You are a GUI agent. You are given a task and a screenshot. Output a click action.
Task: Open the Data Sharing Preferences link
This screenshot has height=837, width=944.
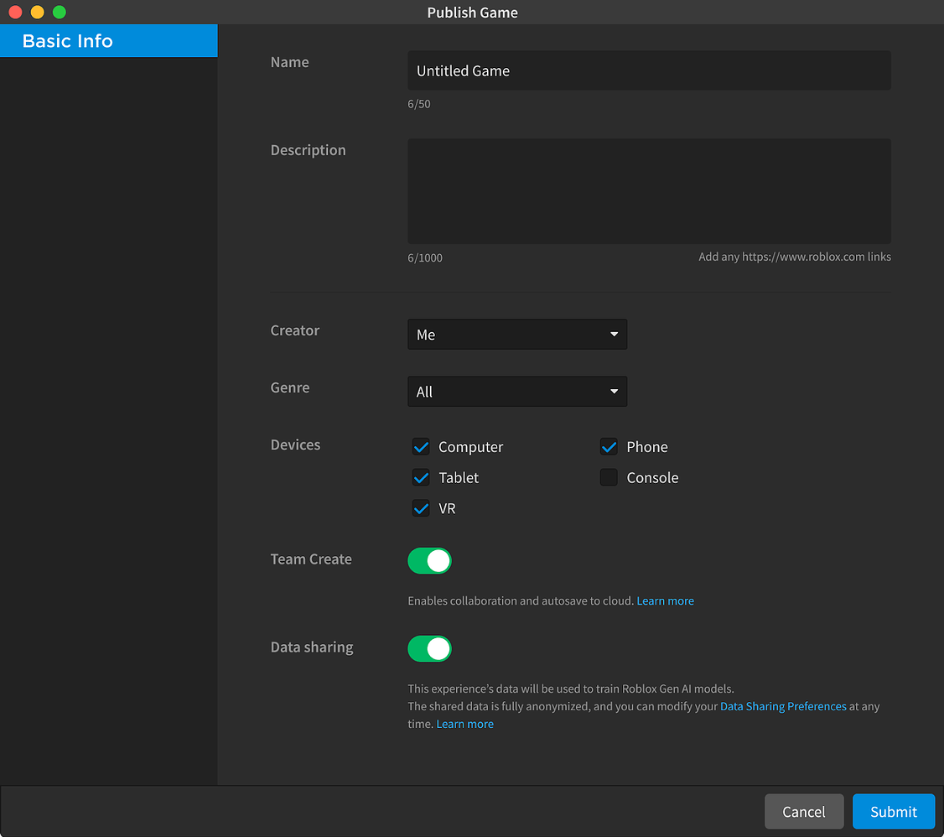pos(782,705)
